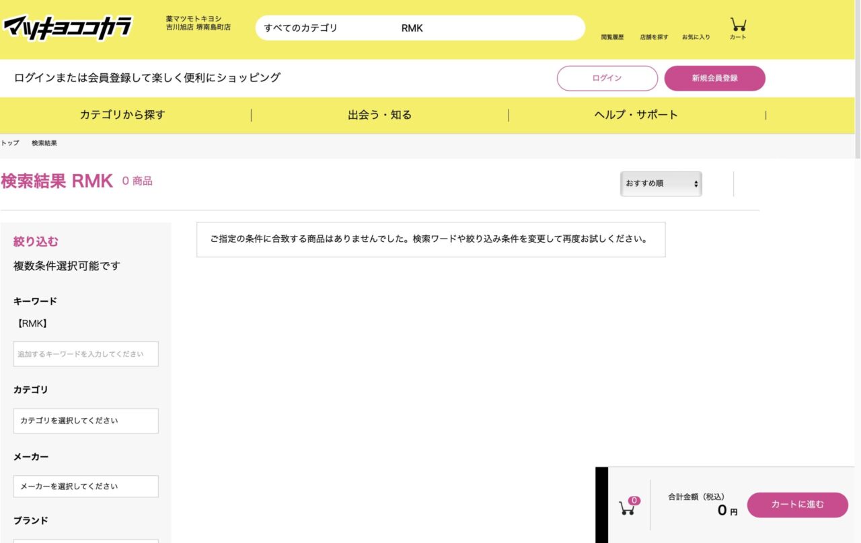
Task: Click the ログイン button
Action: [x=607, y=78]
